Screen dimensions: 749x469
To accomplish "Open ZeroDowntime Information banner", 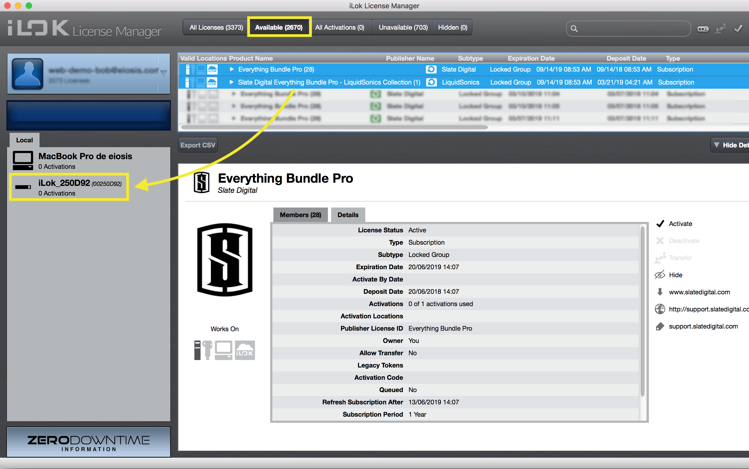I will click(x=89, y=442).
